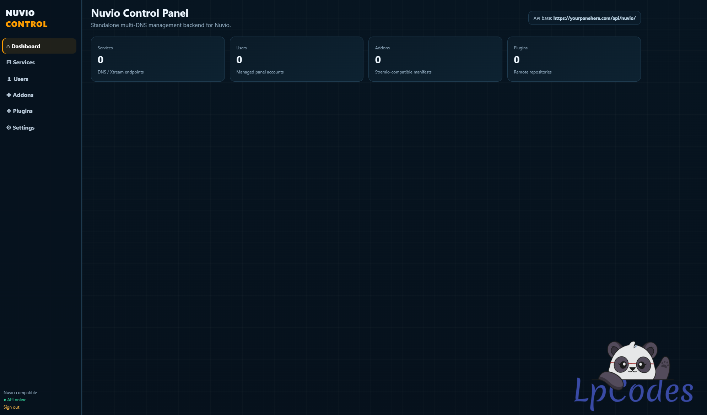Open the Dashboard menu item
This screenshot has width=707, height=415.
click(39, 46)
